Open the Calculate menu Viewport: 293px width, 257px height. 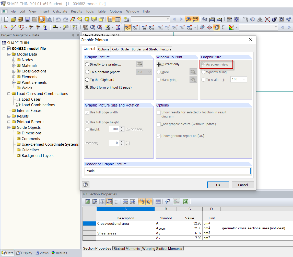tap(60, 11)
